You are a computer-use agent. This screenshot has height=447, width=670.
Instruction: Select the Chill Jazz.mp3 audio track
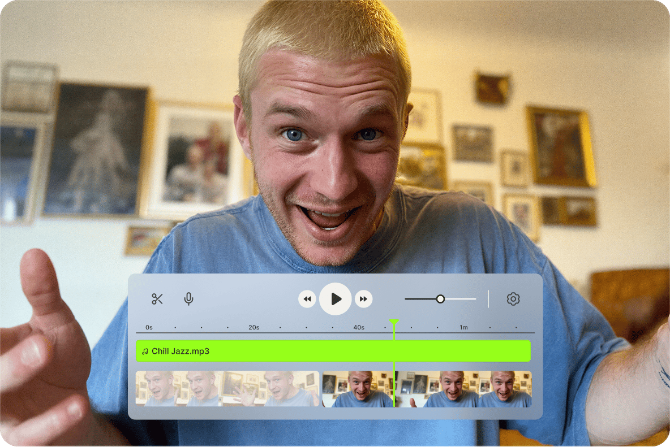[333, 351]
